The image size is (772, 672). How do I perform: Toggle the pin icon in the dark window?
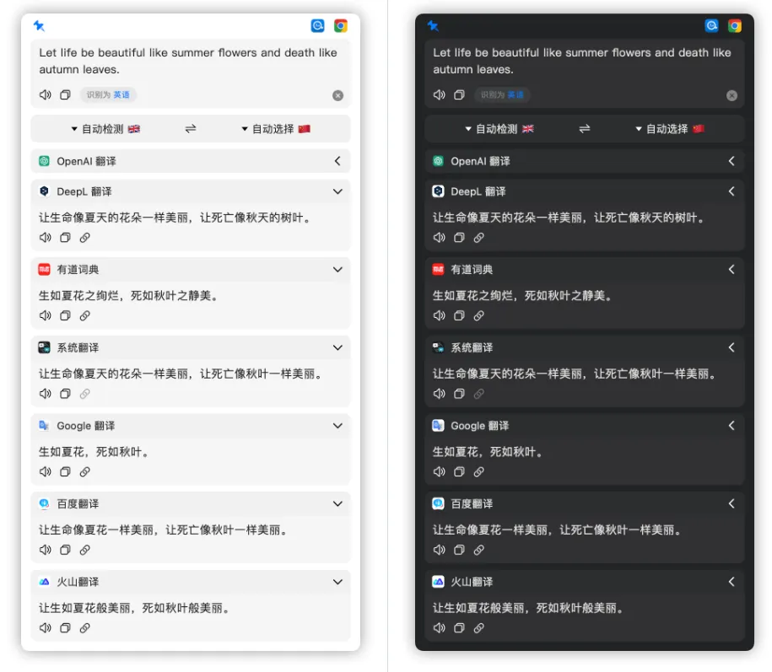coord(433,26)
